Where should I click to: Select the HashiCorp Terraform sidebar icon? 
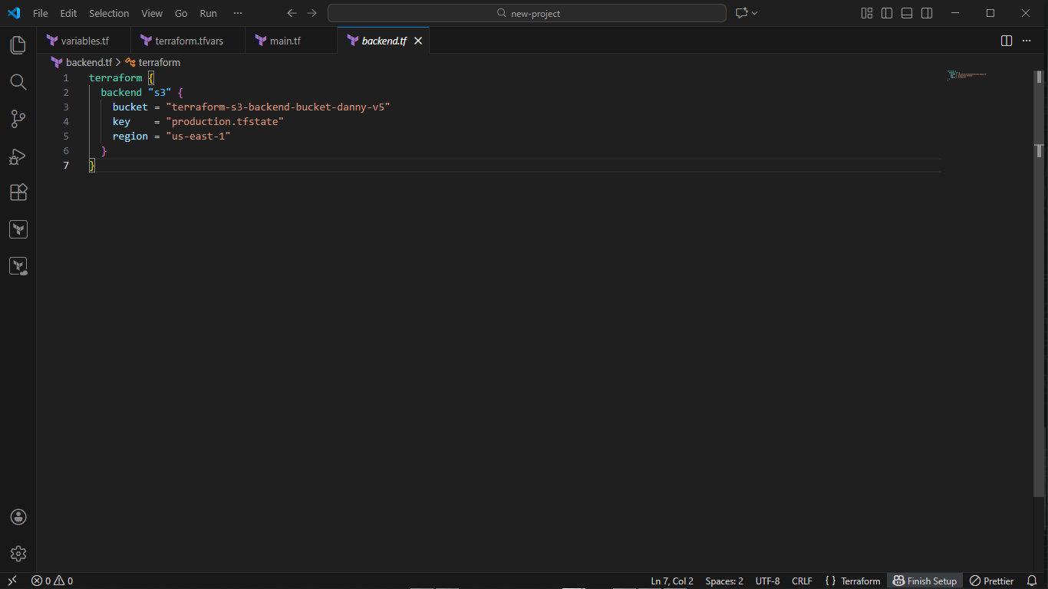click(x=18, y=229)
